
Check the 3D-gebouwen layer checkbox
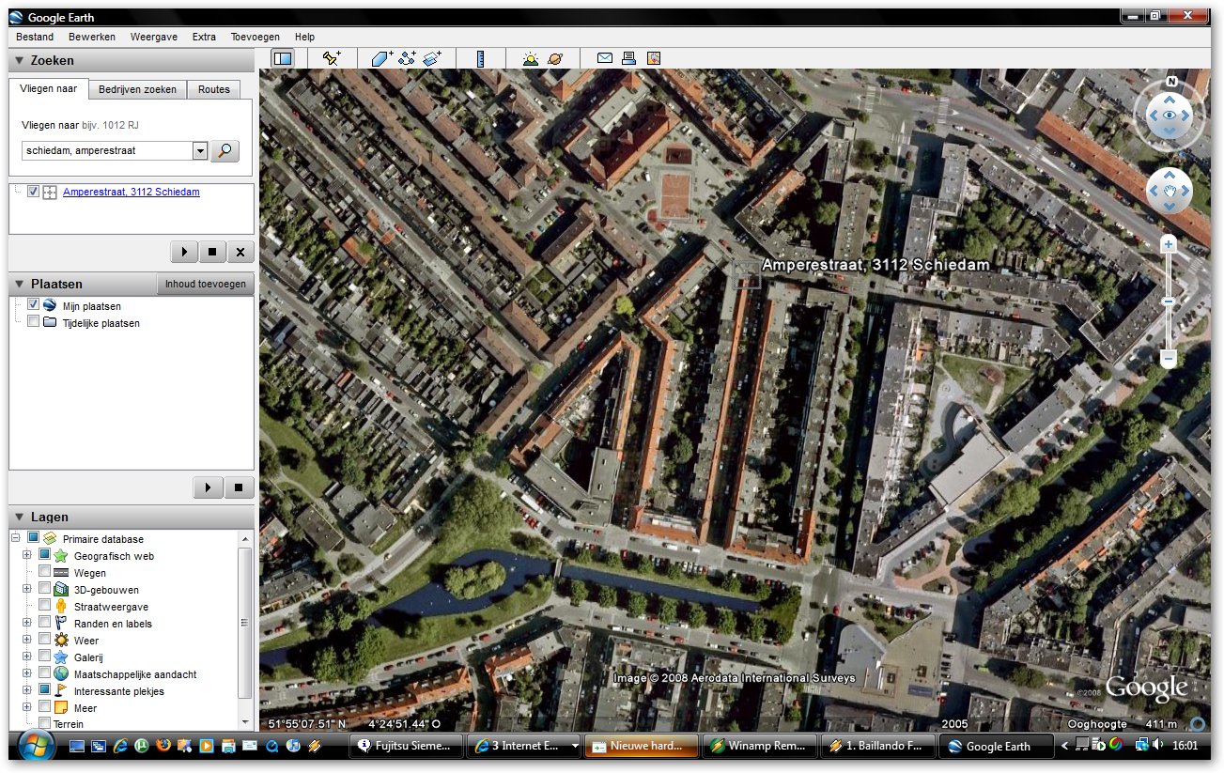[44, 589]
